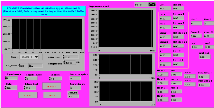Click the Found signals indicator field

[x=75, y=88]
